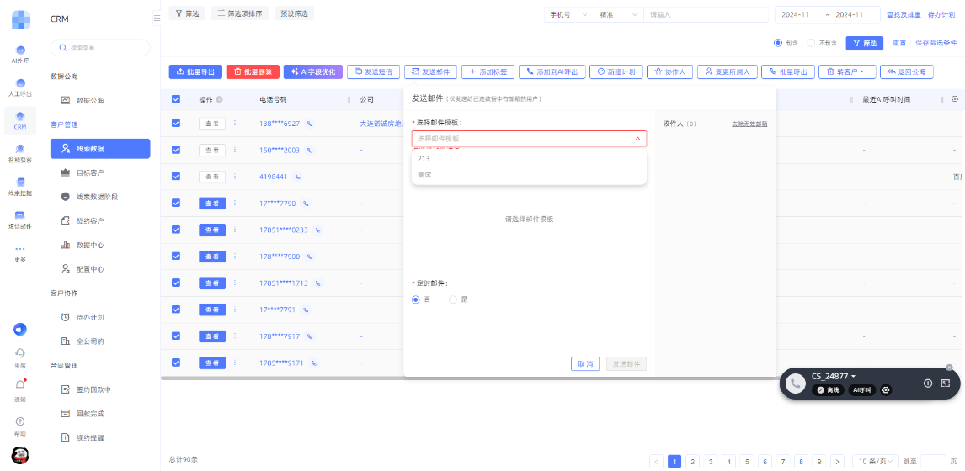Toggle the select-all checkbox in table header

[x=176, y=99]
